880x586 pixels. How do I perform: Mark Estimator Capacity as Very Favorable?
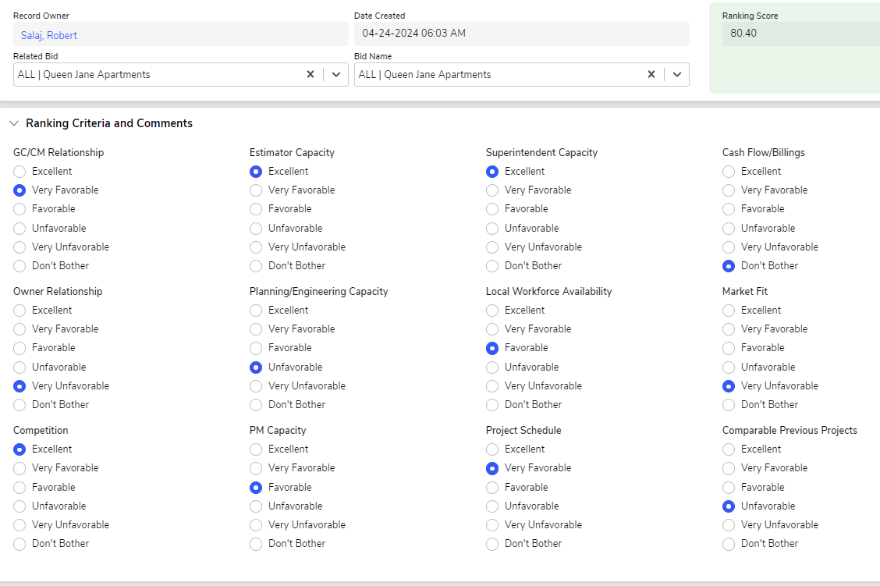tap(255, 190)
